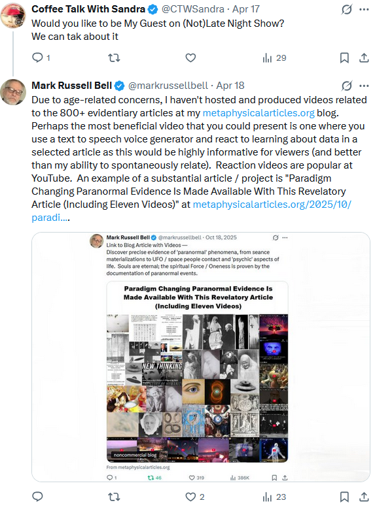Open Grok icon on Mark Russell Bell's tweet
The height and width of the screenshot is (509, 375).
347,86
